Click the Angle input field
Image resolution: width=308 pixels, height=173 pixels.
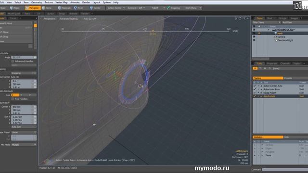click(24, 57)
